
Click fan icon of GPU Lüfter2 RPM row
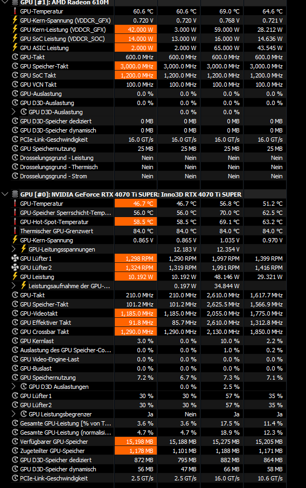coord(15,267)
